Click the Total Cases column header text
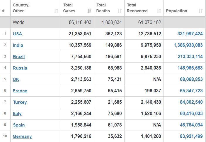 tap(69, 8)
